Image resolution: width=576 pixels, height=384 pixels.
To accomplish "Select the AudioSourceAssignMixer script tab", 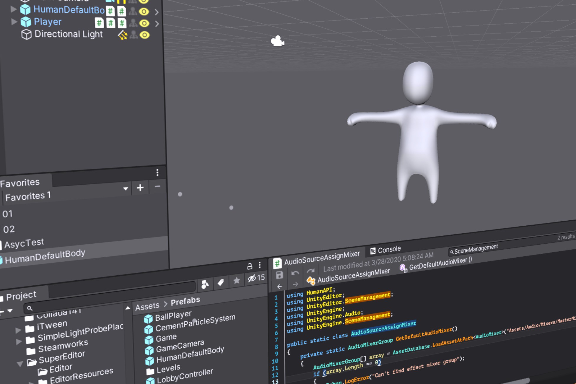I will point(317,258).
